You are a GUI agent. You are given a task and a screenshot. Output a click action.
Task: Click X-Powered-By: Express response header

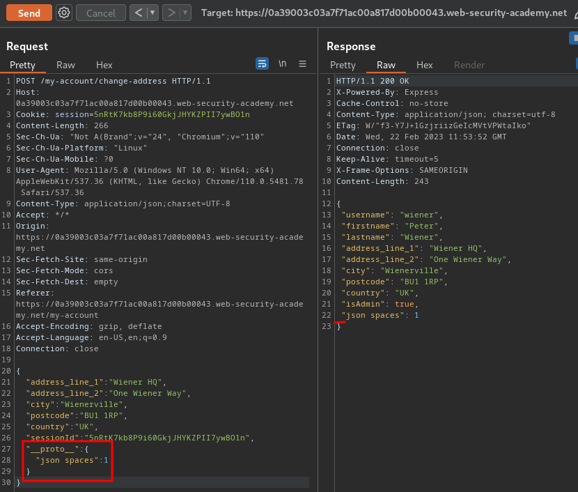pyautogui.click(x=387, y=92)
